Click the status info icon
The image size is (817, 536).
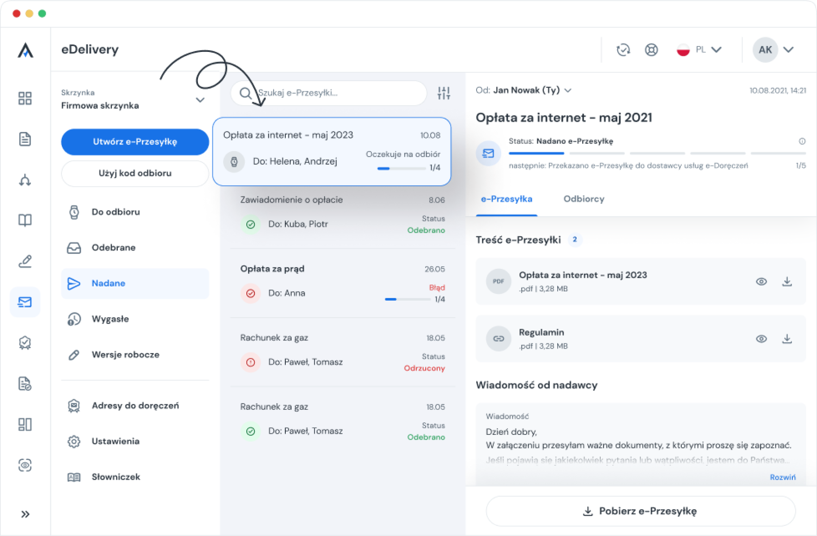click(x=802, y=141)
